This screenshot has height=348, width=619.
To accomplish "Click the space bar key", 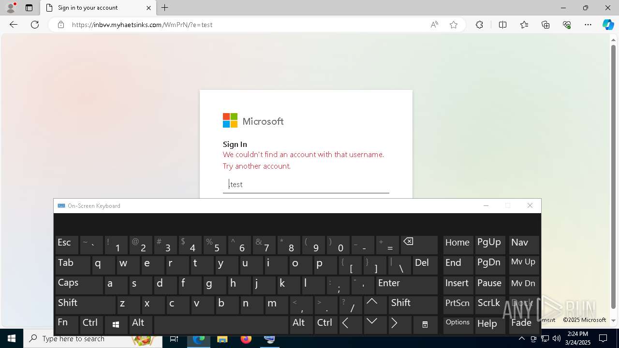I will tap(221, 325).
